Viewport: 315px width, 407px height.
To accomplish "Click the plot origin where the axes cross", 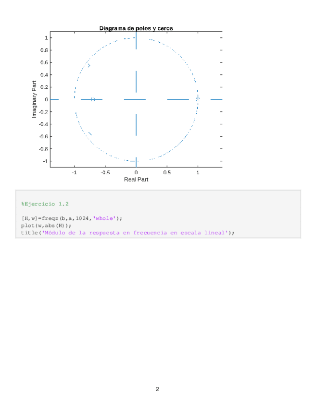I will pos(136,99).
